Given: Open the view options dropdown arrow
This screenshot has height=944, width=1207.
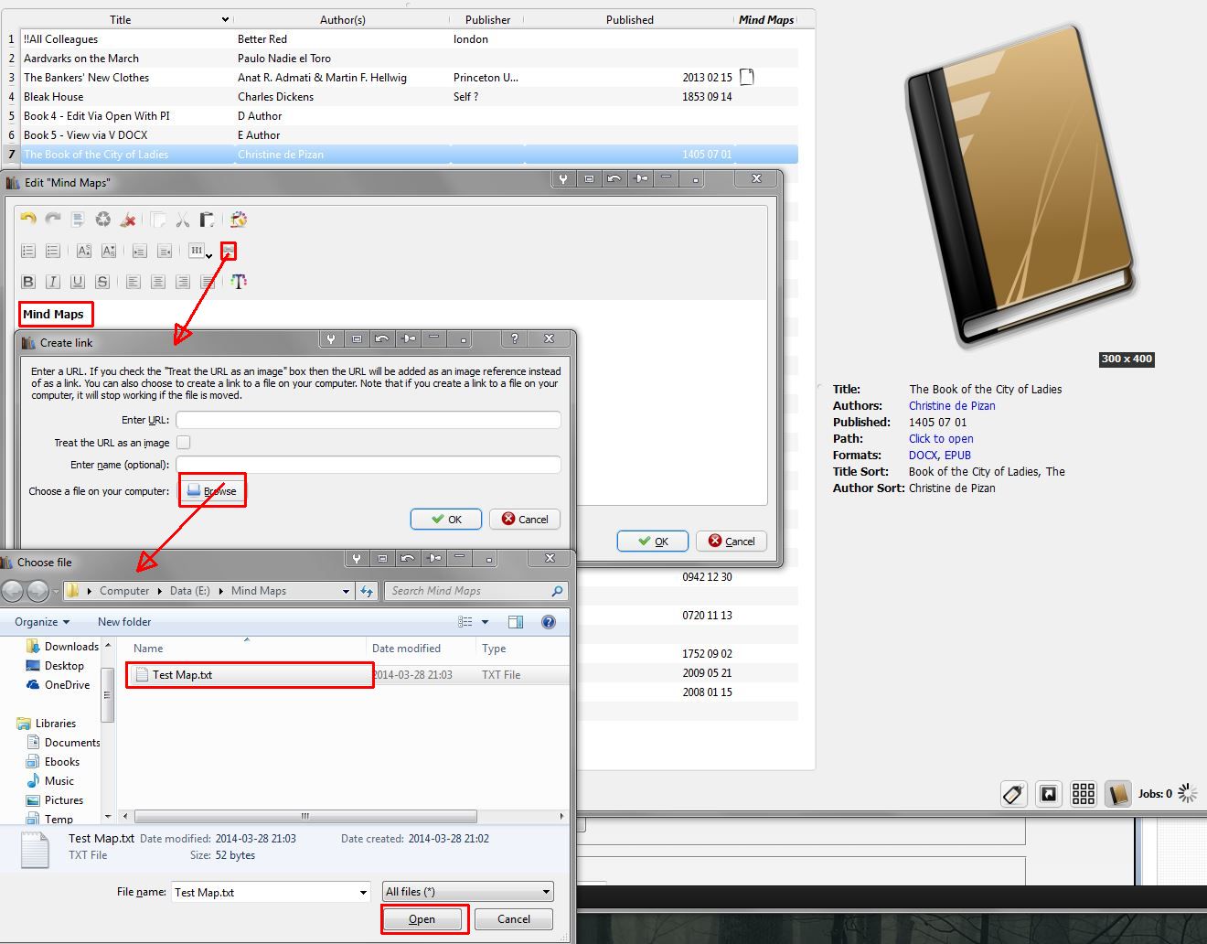Looking at the screenshot, I should [486, 622].
